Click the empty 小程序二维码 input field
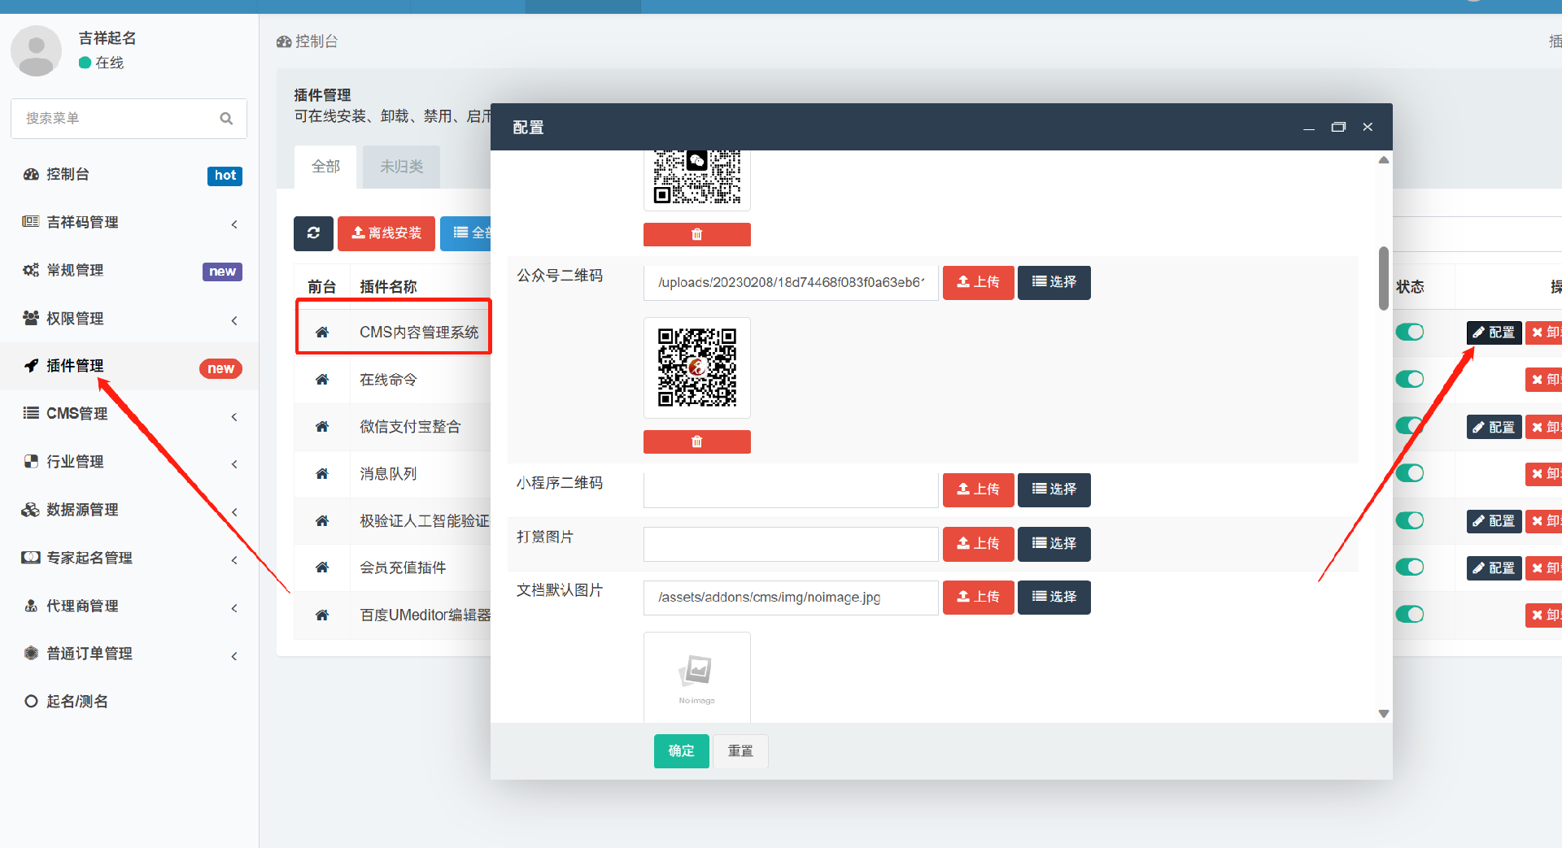Viewport: 1562px width, 848px height. point(791,490)
